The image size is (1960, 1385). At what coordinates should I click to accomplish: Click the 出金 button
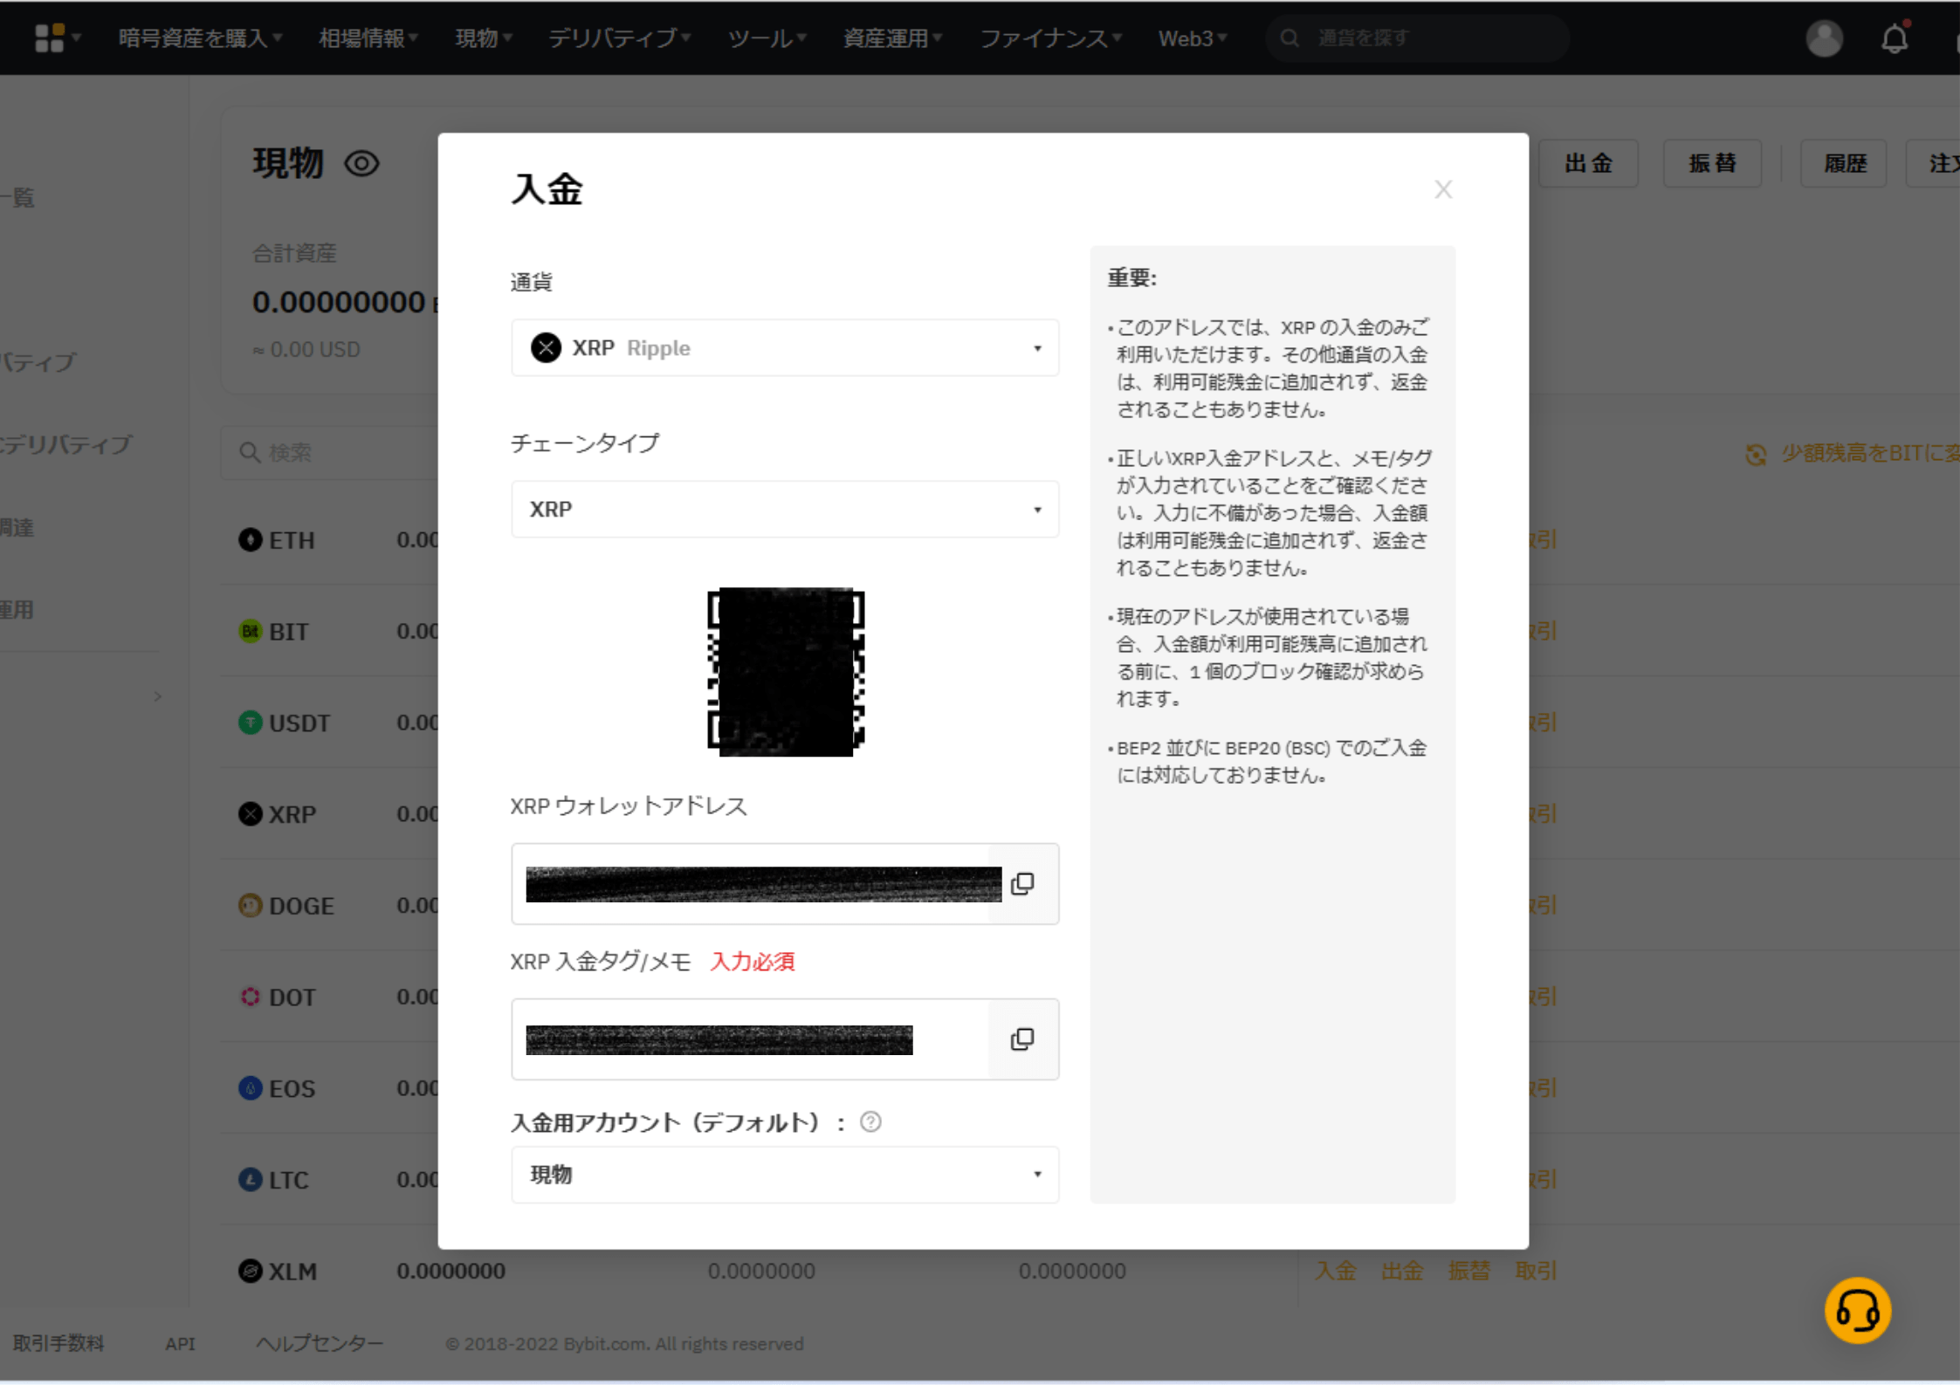click(1588, 163)
